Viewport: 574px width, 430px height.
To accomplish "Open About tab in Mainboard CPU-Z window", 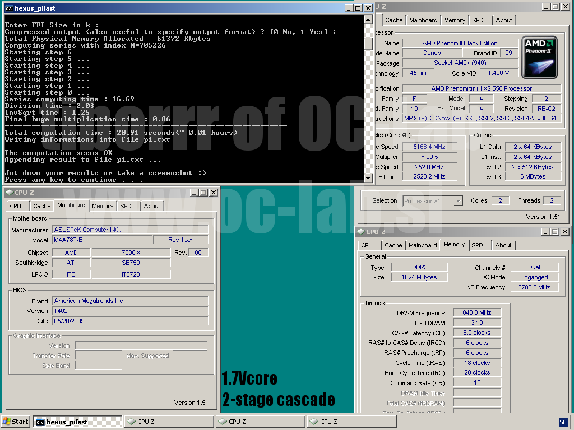I will pos(151,206).
